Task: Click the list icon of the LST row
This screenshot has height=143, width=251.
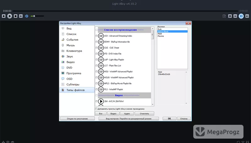Action: [x=101, y=66]
